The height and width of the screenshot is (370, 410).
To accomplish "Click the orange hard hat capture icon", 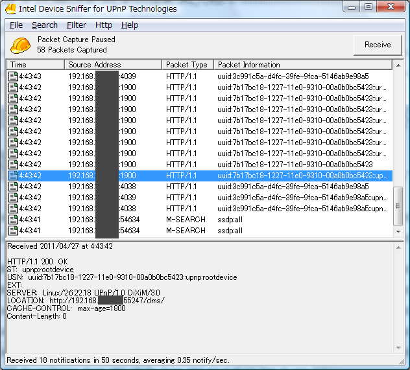I will pyautogui.click(x=20, y=45).
